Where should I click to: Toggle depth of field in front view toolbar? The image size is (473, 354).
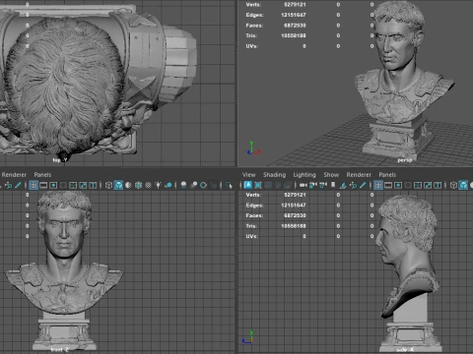(214, 186)
